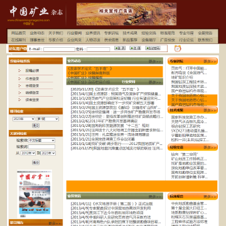226x226 pixels.
Task: Open 标准规范 navigation item
Action: point(168,33)
